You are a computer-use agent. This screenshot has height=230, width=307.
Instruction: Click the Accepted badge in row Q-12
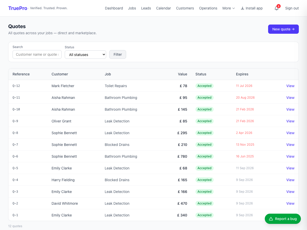point(204,86)
